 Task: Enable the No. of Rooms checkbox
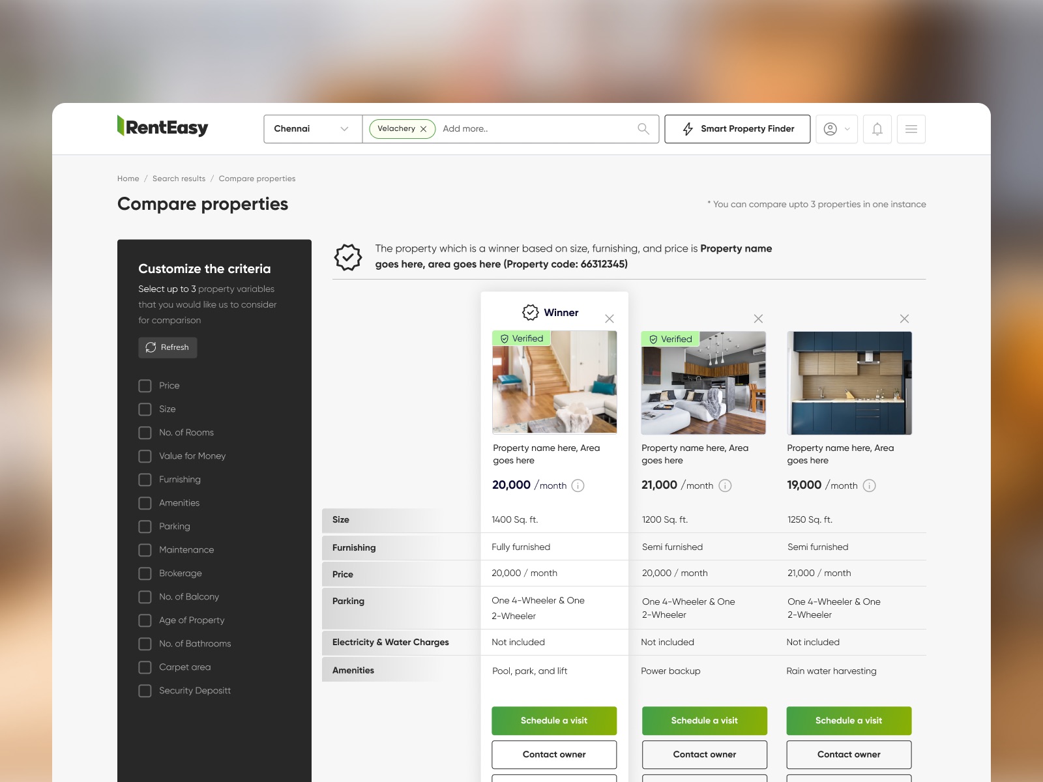click(145, 433)
